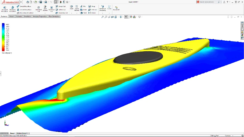This screenshot has height=137, width=244.
Task: Select the Instant3D tool
Action: pos(116,8)
